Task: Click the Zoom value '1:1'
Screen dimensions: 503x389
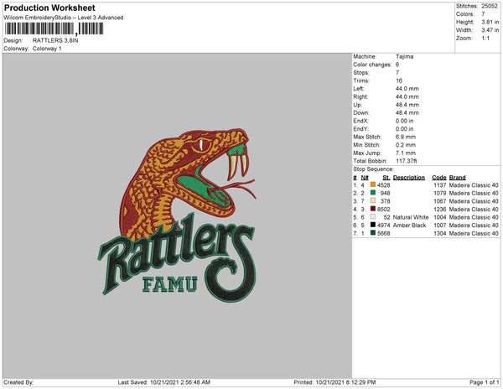Action: coord(485,39)
